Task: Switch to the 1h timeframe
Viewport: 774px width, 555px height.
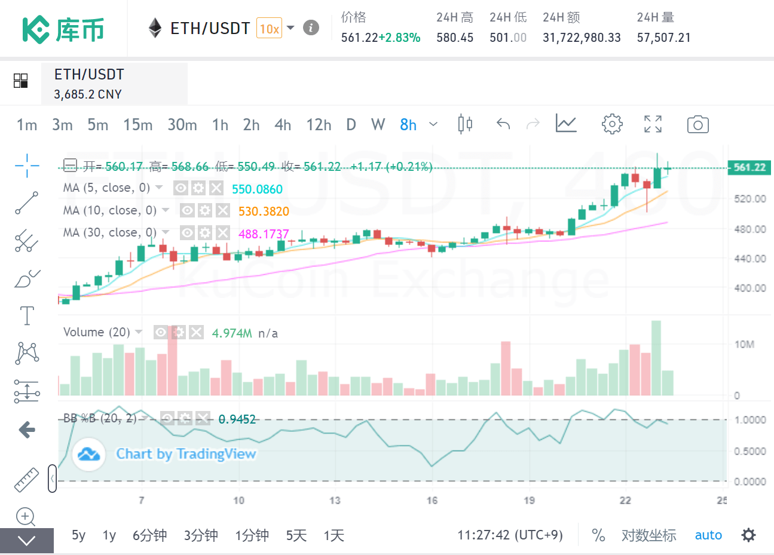Action: point(220,125)
